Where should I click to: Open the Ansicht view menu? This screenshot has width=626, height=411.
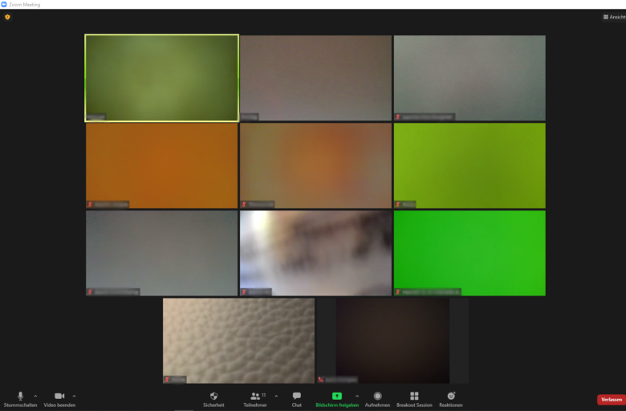tap(614, 17)
